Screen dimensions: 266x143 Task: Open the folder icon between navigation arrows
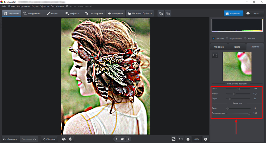coord(122,139)
